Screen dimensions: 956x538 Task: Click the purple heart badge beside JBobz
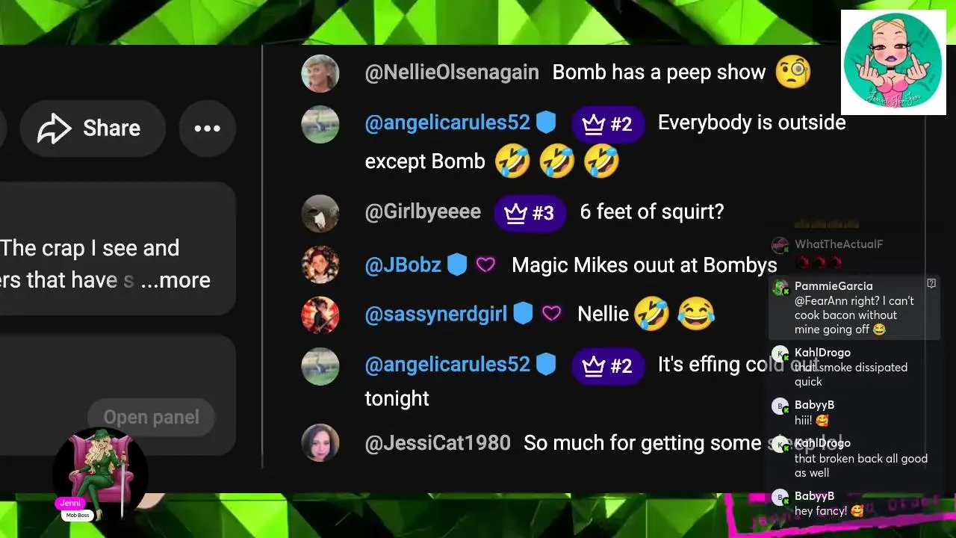(x=486, y=265)
